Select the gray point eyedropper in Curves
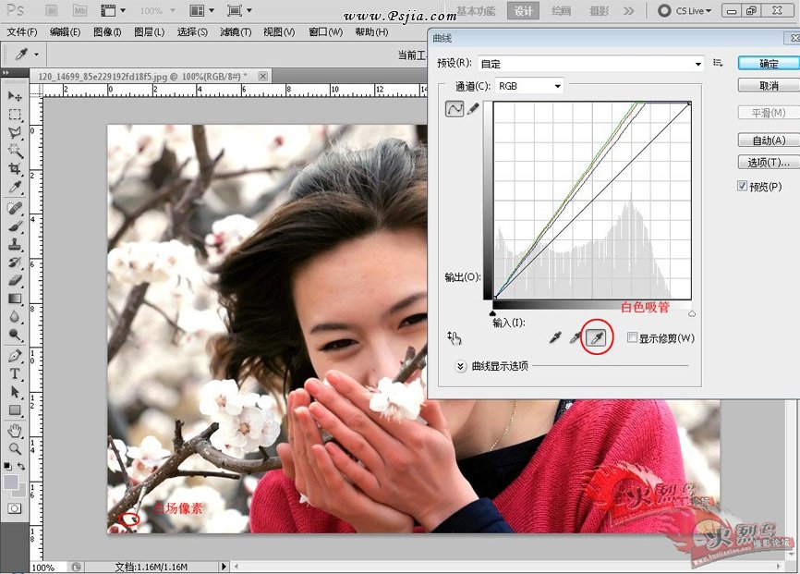This screenshot has height=574, width=800. [x=575, y=338]
